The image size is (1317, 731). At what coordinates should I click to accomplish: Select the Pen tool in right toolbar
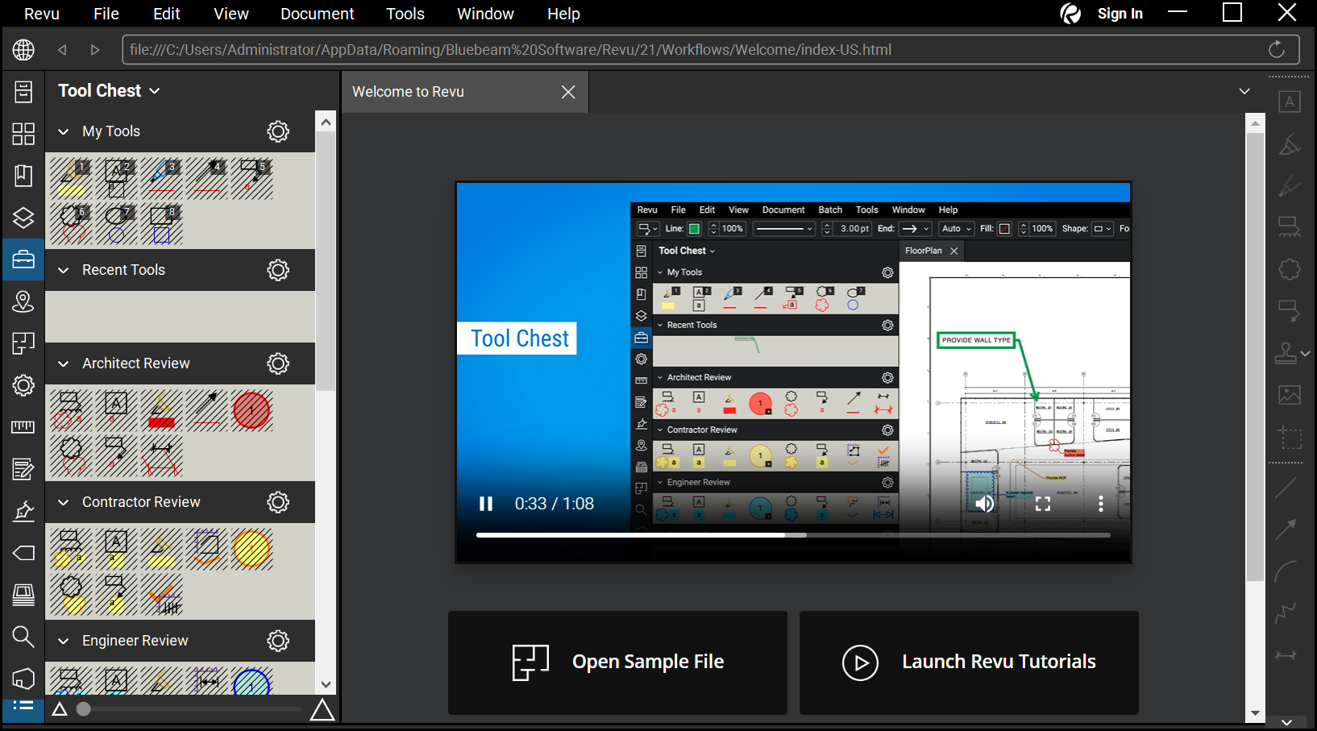coord(1290,185)
